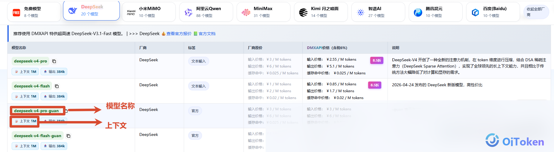Open 官方文档 link
554x152 pixels.
coord(207,34)
